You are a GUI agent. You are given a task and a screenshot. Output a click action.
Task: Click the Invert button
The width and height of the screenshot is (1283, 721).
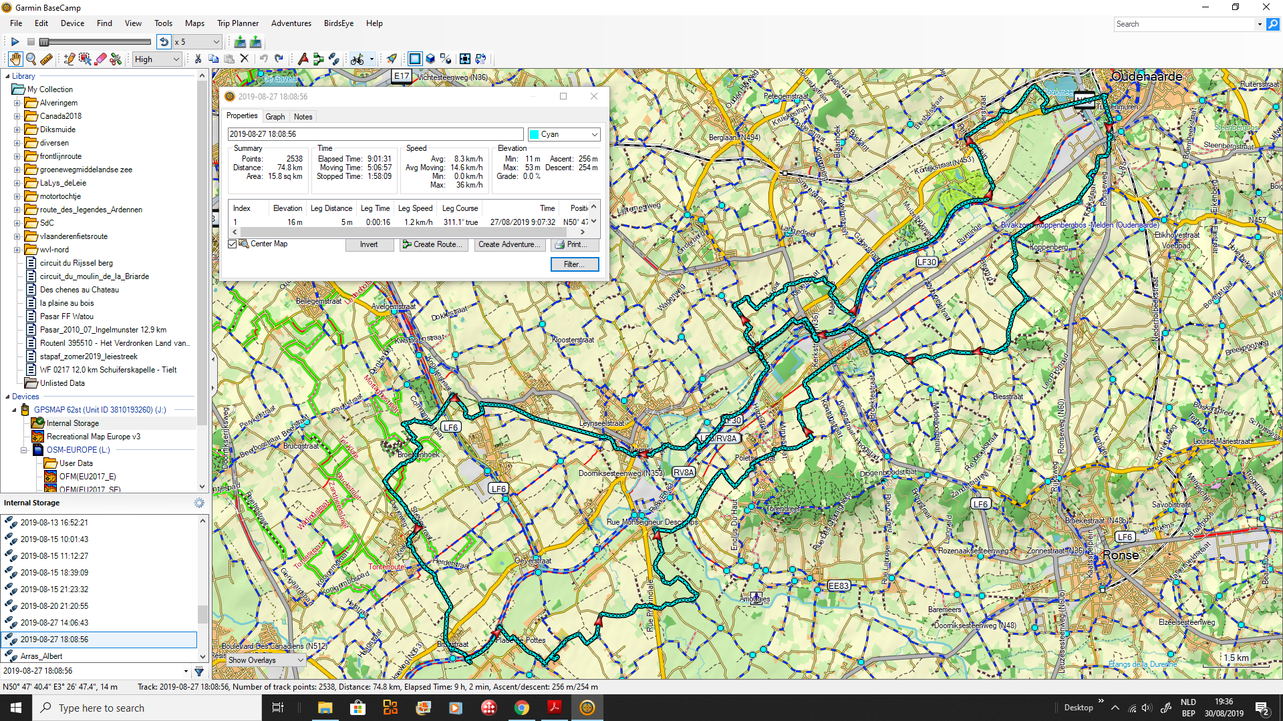pyautogui.click(x=368, y=245)
